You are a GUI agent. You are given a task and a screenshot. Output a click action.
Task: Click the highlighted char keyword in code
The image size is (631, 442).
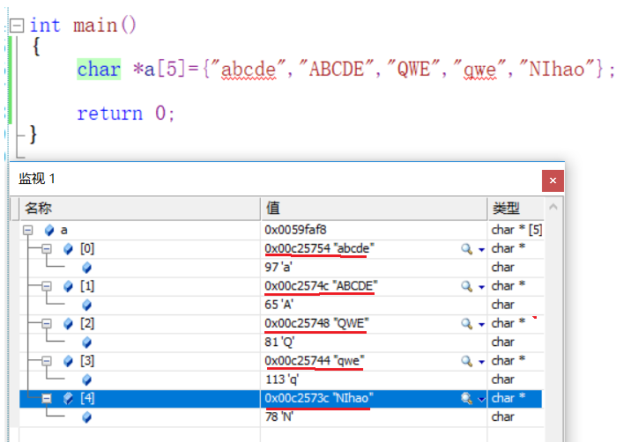pyautogui.click(x=99, y=70)
